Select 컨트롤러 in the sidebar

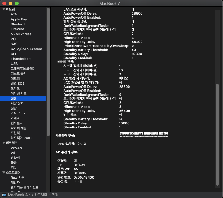point(17,123)
